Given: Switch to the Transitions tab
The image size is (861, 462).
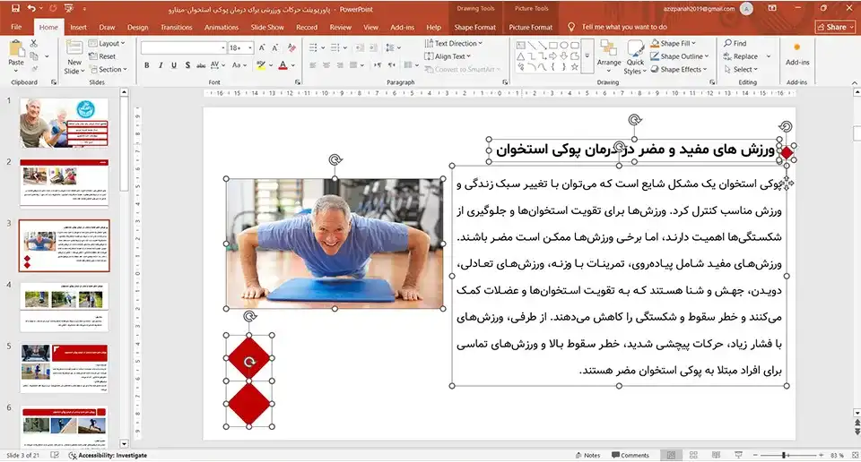Looking at the screenshot, I should point(177,27).
